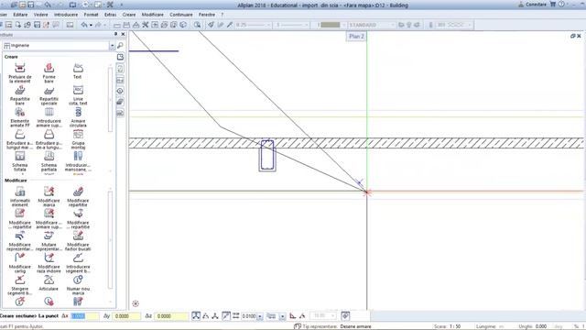The image size is (586, 330).
Task: Click into the Δy coordinate input field
Action: click(126, 316)
